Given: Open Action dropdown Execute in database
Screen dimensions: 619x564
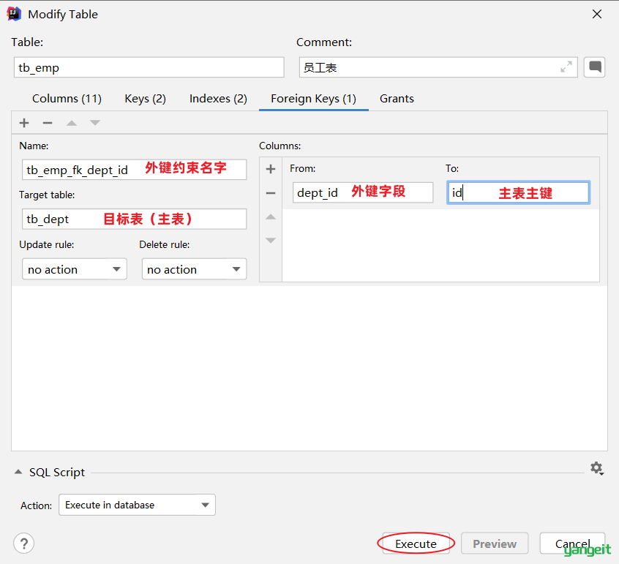Looking at the screenshot, I should [137, 505].
